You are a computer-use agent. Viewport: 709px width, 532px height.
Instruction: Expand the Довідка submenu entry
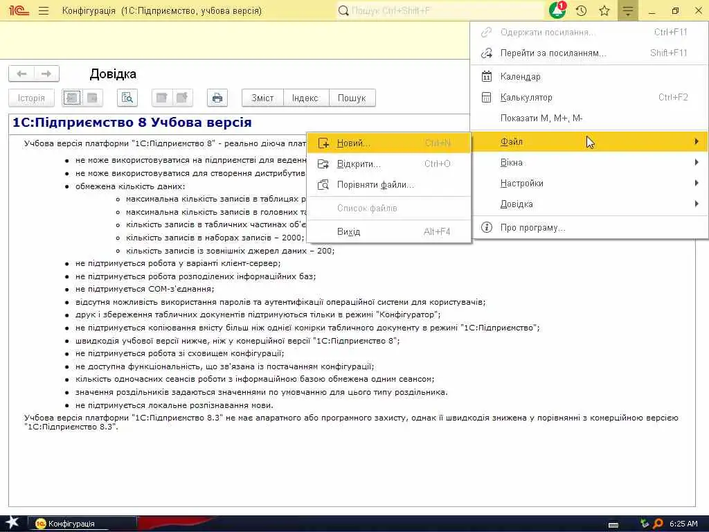[589, 204]
